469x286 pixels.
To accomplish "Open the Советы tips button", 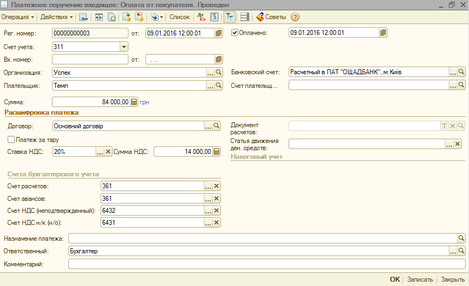I will pyautogui.click(x=271, y=17).
